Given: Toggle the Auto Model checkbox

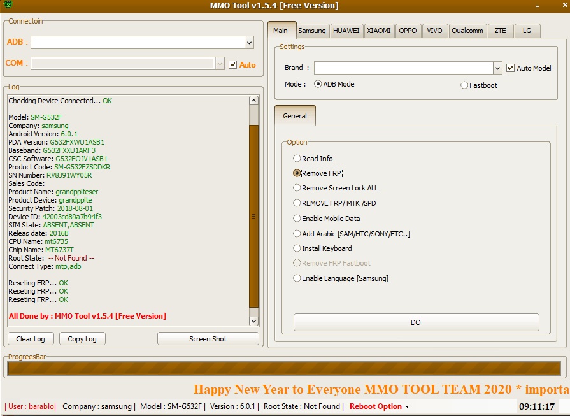Looking at the screenshot, I should point(510,68).
